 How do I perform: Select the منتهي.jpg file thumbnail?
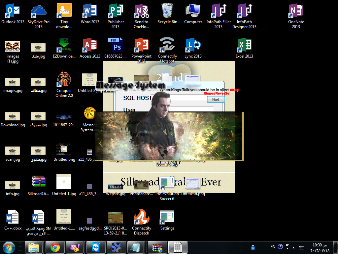38,150
